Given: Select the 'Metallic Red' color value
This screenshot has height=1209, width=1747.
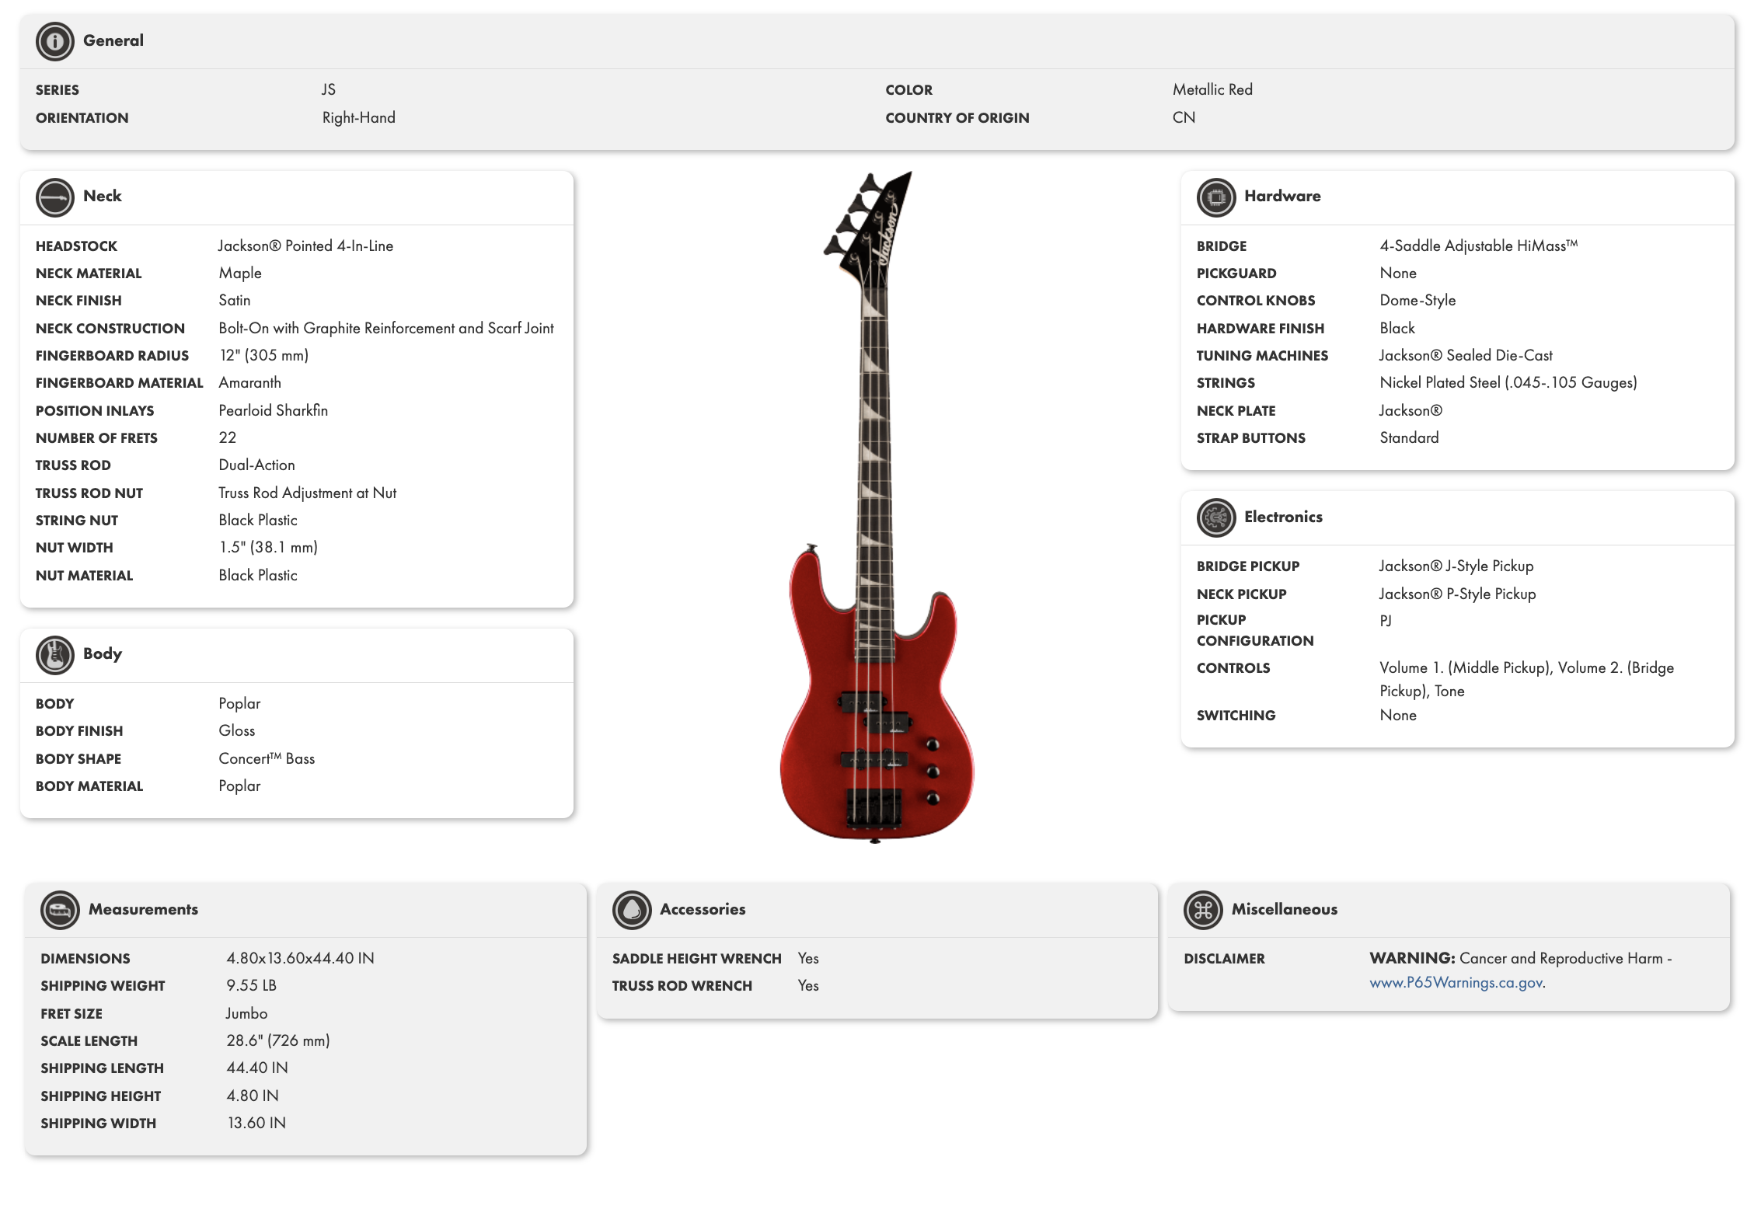Looking at the screenshot, I should point(1212,89).
